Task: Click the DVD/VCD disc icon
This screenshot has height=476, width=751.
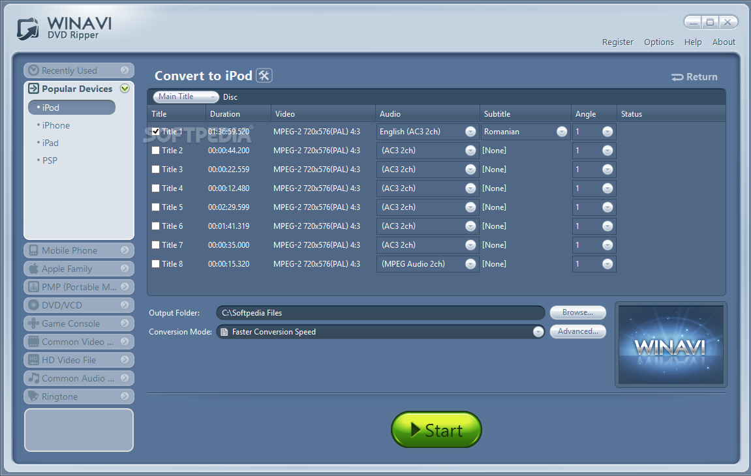Action: [33, 305]
